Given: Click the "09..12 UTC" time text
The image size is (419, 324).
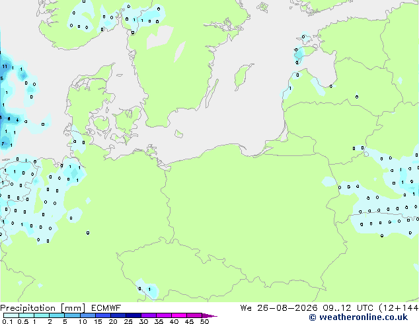Looking at the screenshot, I should coord(348,308).
